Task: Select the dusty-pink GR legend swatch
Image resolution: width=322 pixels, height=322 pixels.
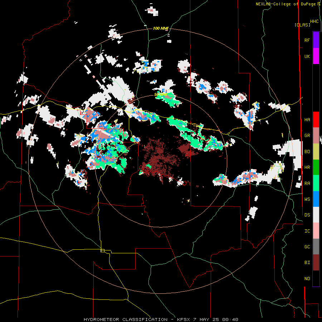Action: [316, 136]
